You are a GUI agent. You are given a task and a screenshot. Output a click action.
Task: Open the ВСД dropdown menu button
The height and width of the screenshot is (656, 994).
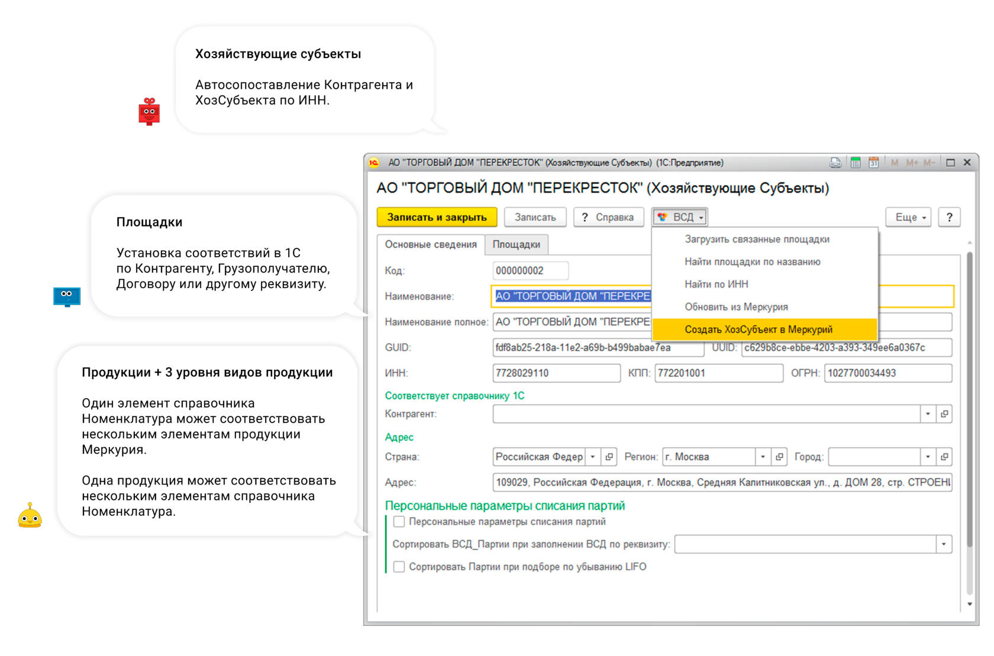(680, 217)
